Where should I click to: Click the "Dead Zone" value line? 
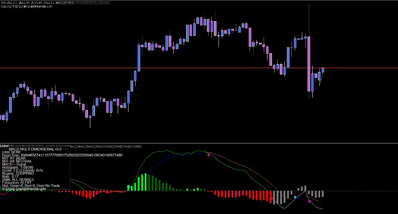point(62,155)
